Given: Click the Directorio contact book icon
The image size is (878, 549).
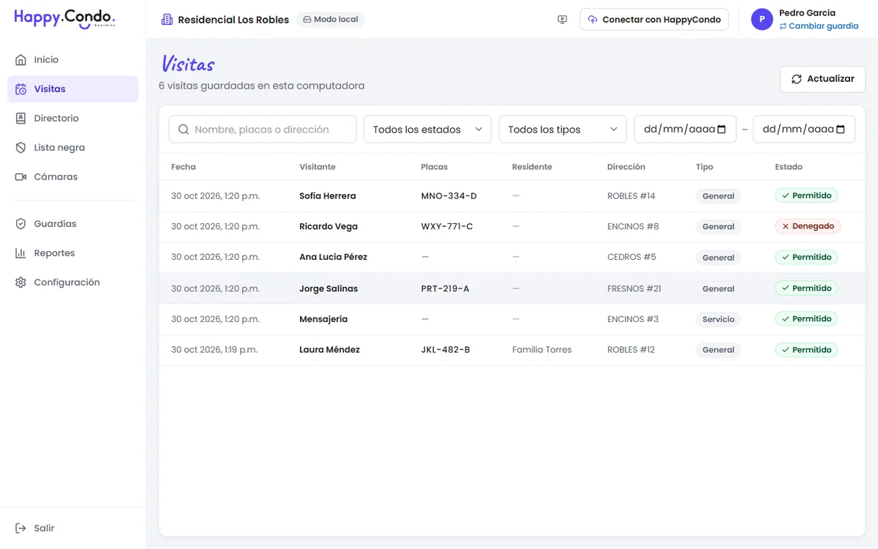Looking at the screenshot, I should [x=20, y=118].
